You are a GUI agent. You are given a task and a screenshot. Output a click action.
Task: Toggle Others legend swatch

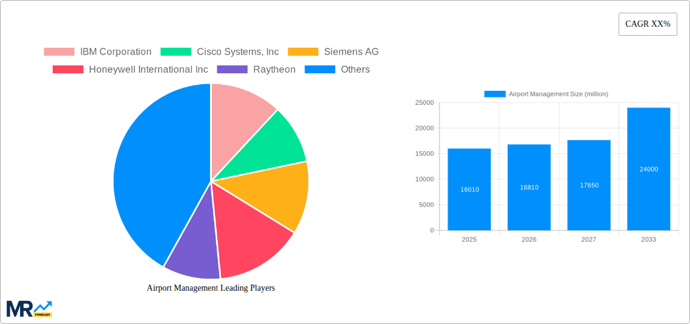(x=320, y=70)
